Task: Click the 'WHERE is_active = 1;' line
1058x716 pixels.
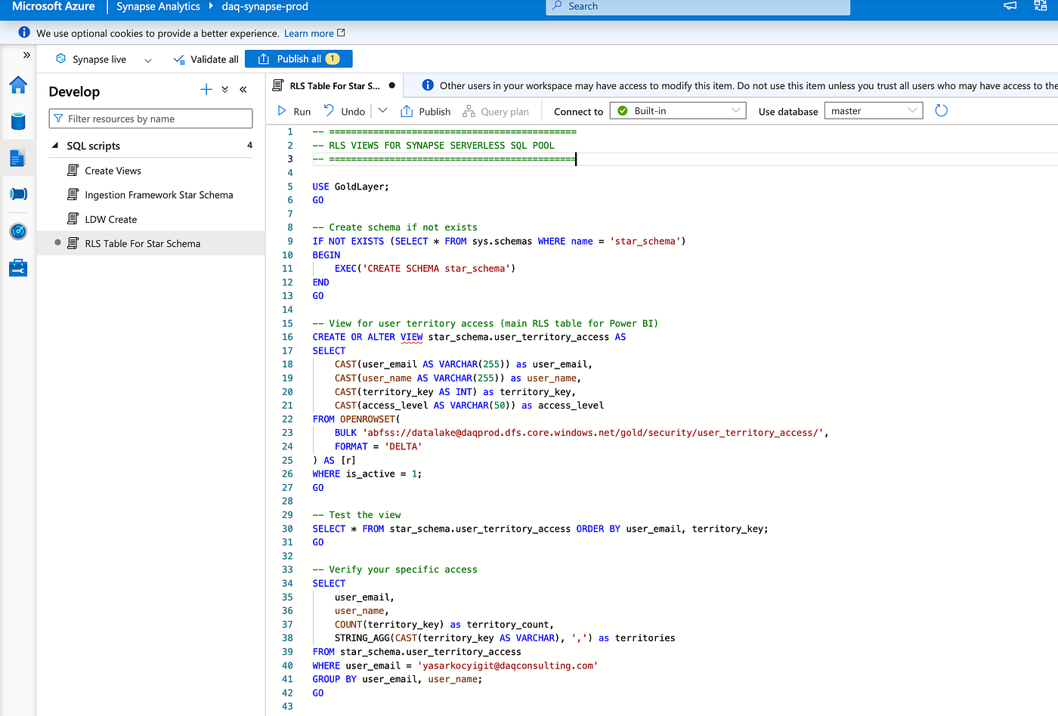Action: (x=367, y=474)
